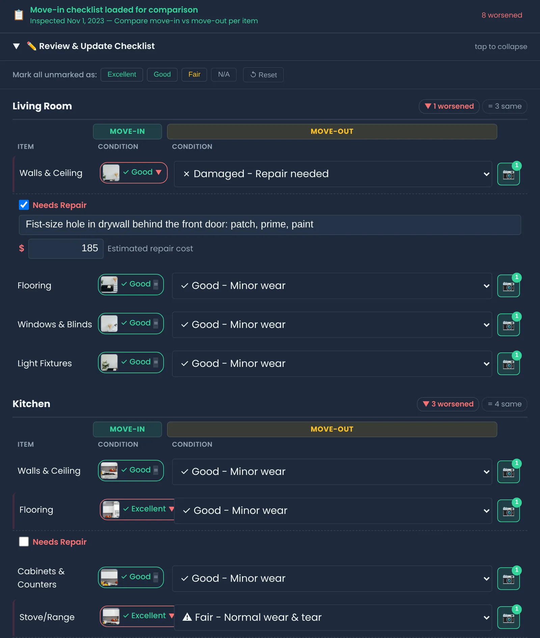Check Needs Repair under Kitchen Flooring
The image size is (540, 638).
pos(24,541)
